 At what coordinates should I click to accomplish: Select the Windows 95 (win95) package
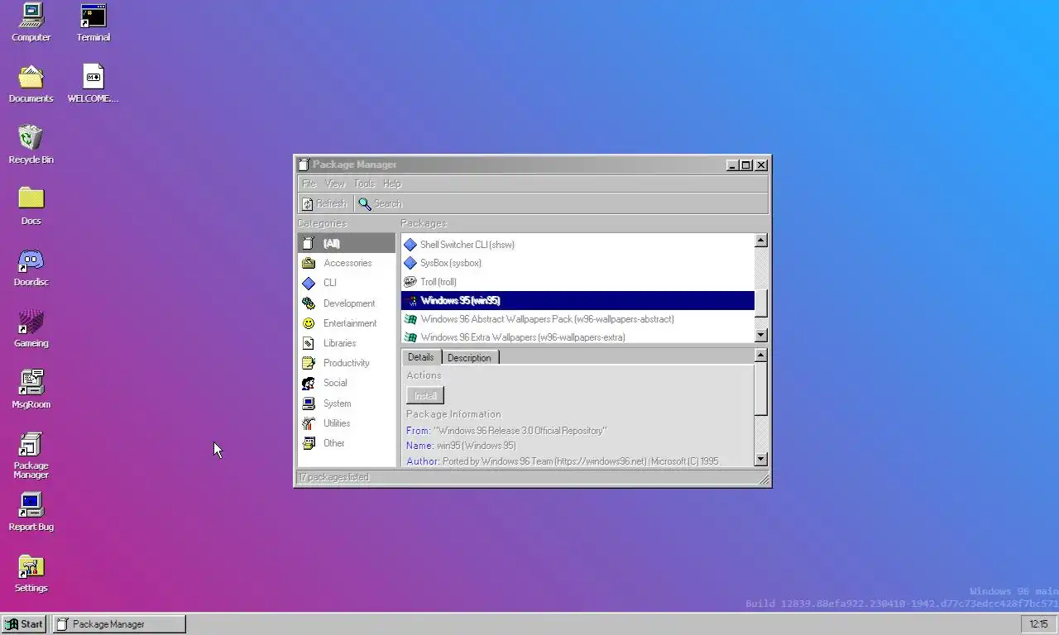[577, 300]
